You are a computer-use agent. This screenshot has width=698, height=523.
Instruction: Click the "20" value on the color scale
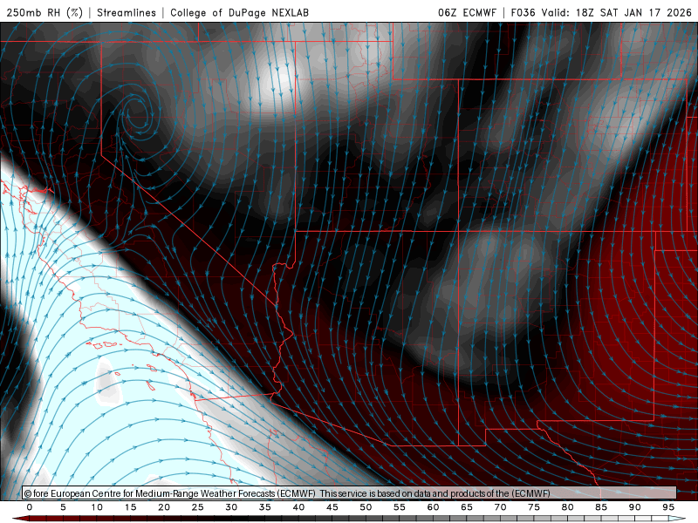click(164, 507)
